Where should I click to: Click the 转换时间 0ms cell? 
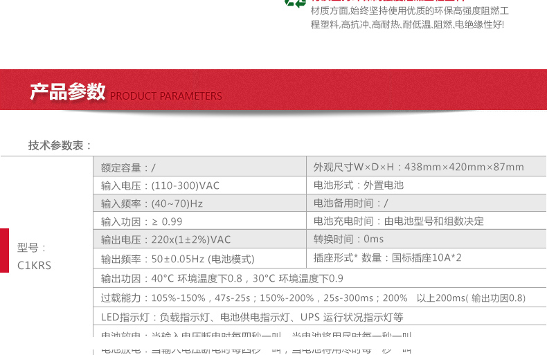coord(427,239)
